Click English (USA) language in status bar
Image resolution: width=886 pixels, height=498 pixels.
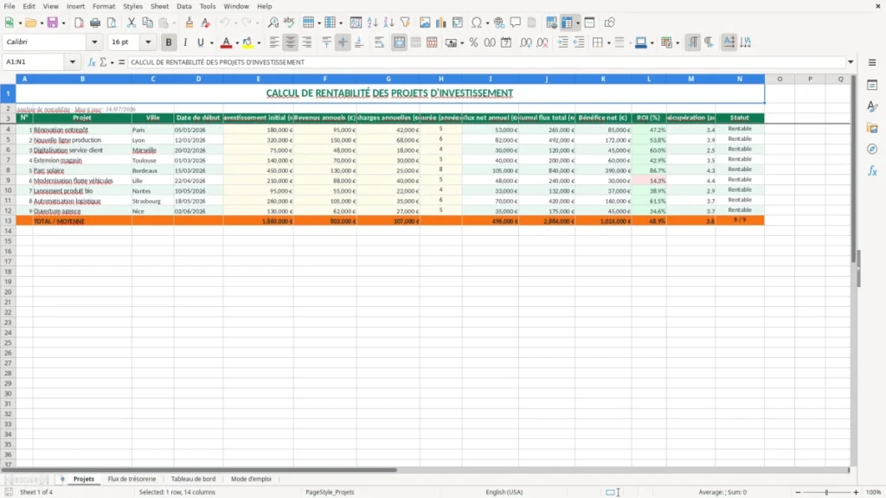pyautogui.click(x=504, y=492)
